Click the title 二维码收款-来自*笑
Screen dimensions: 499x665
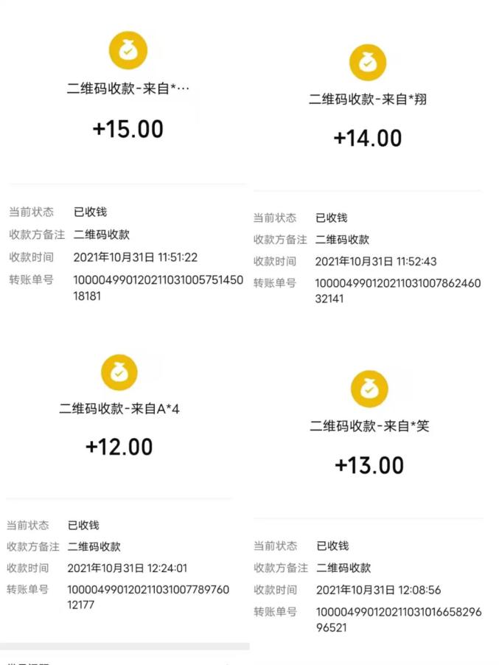pyautogui.click(x=369, y=425)
